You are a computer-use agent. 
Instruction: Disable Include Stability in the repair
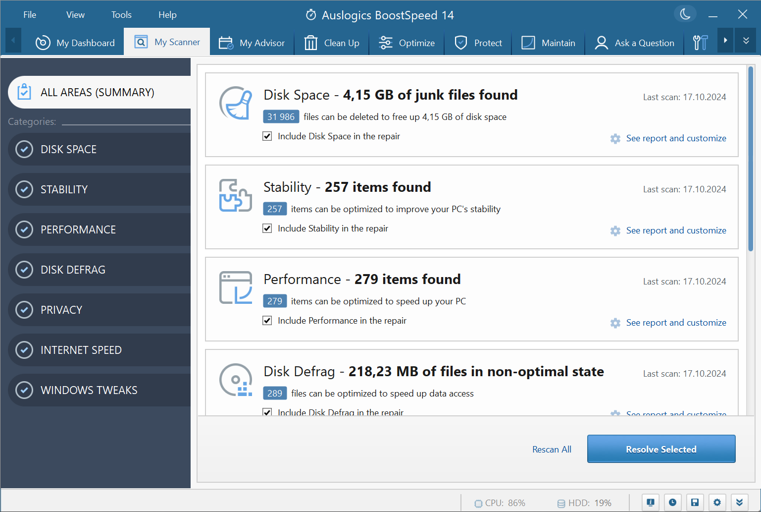coord(267,228)
